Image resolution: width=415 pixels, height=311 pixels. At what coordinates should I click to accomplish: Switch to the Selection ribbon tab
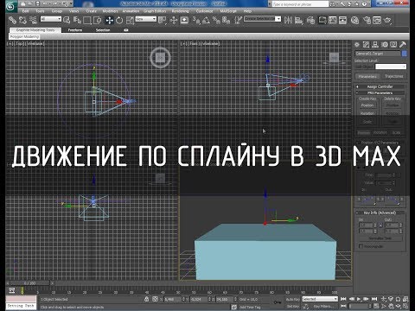[103, 30]
